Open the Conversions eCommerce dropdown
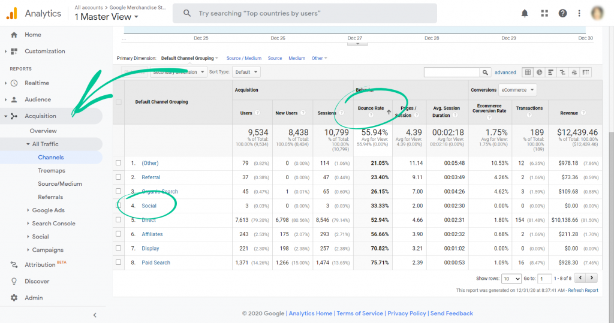Screen dimensions: 614x323 517,90
